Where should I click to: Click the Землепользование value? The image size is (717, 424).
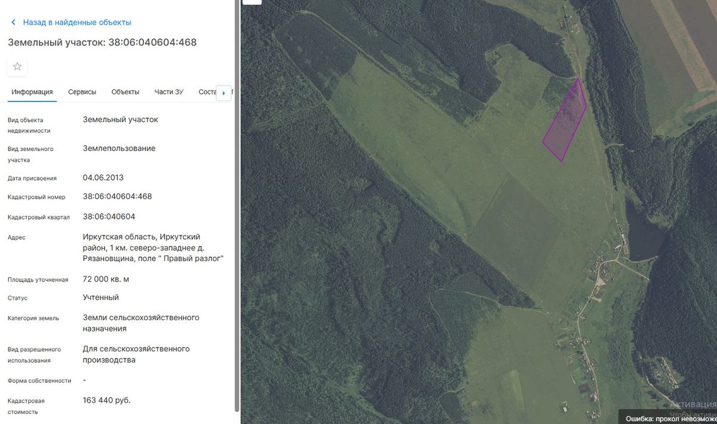tap(119, 148)
